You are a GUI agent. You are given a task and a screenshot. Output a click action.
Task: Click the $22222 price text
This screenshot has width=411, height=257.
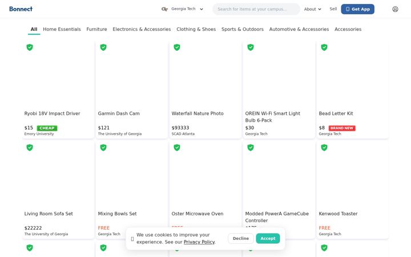33,228
